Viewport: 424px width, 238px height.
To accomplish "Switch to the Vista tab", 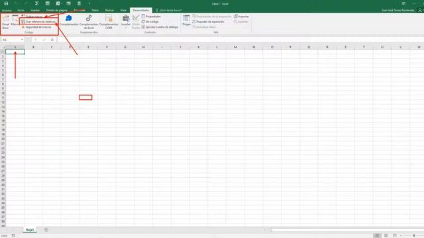I will coord(123,11).
